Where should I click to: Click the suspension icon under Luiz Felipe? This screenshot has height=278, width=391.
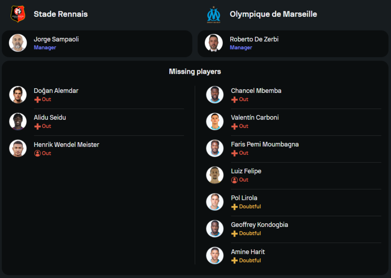point(235,180)
